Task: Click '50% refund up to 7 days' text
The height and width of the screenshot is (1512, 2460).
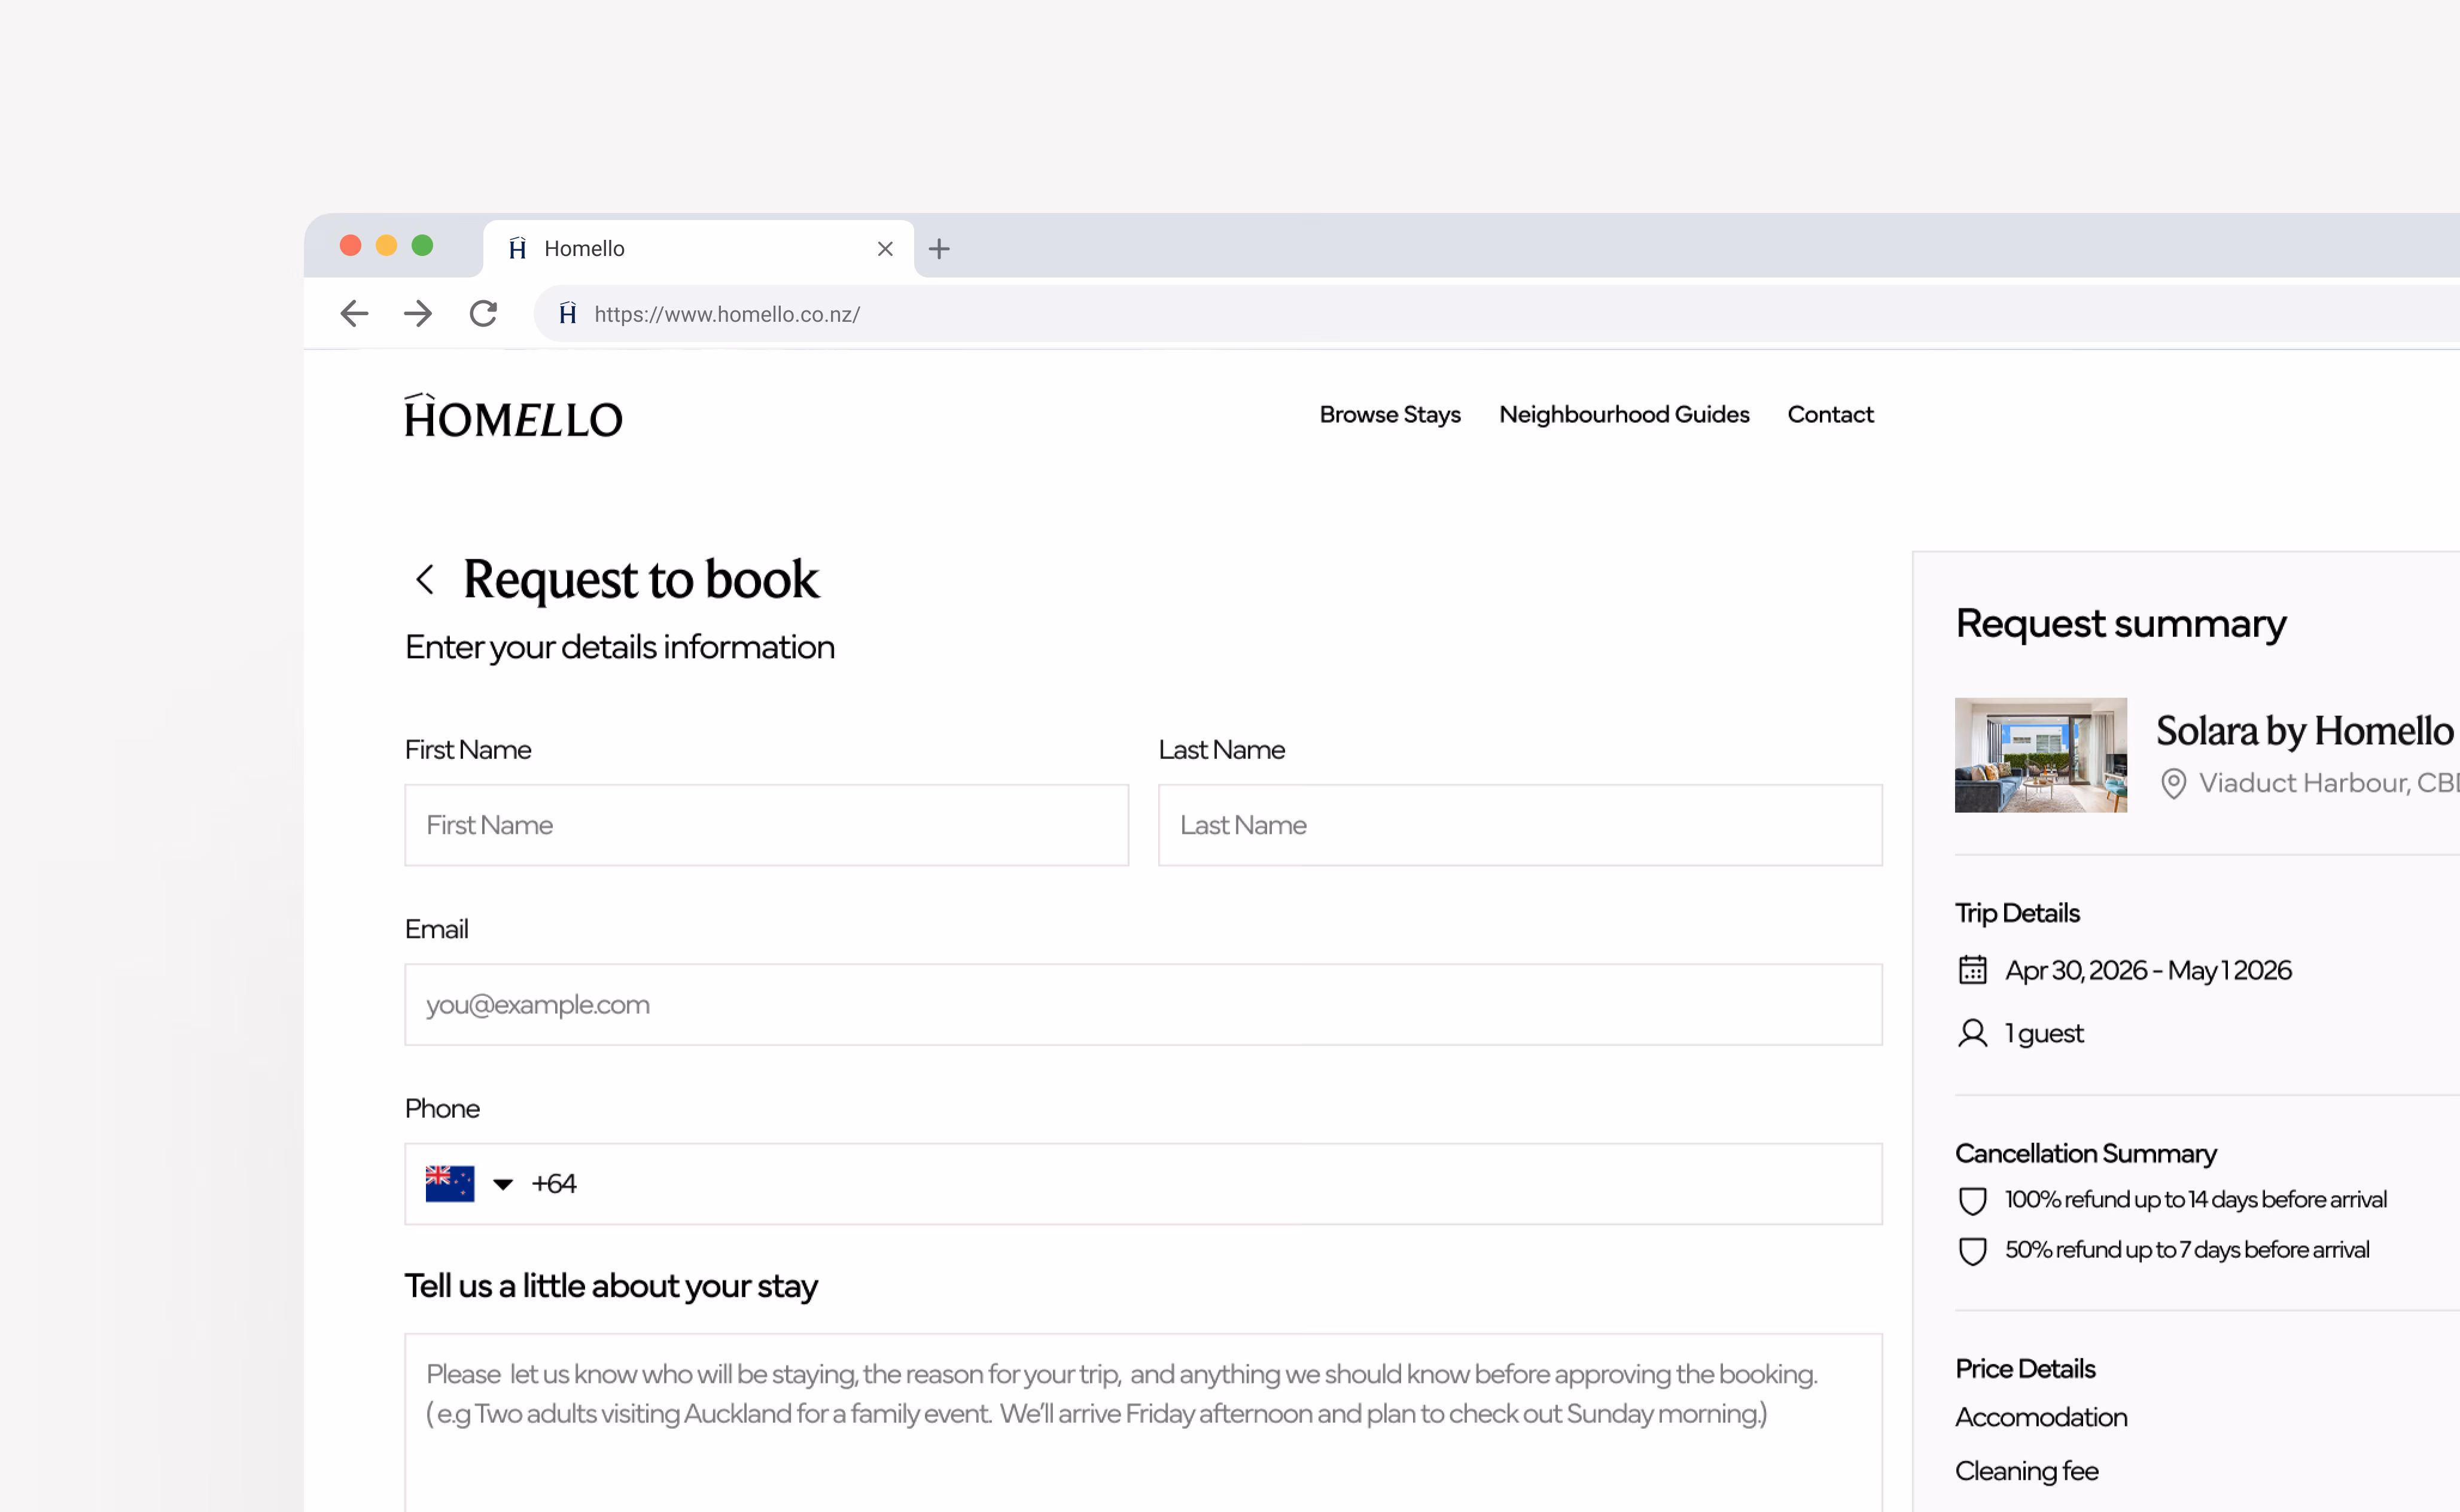Action: pos(2187,1250)
